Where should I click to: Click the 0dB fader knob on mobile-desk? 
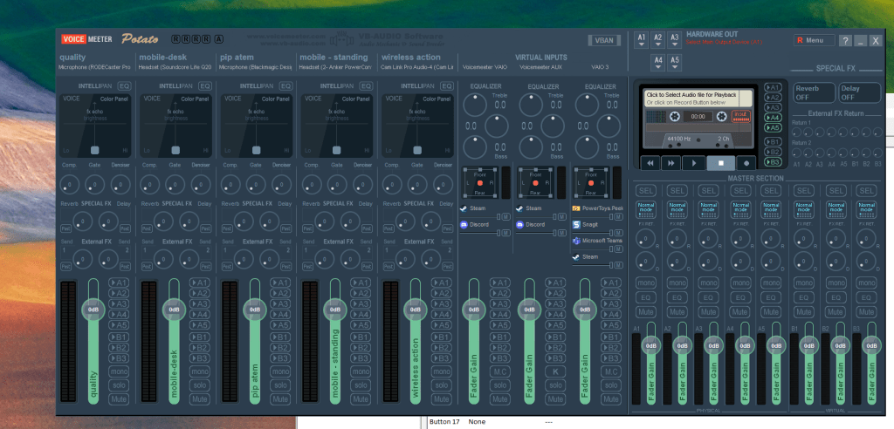(174, 310)
